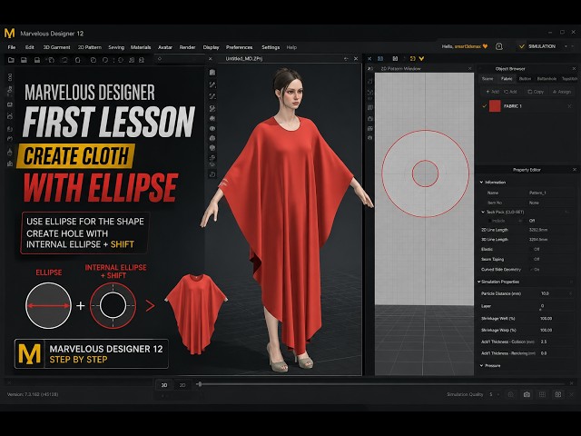Image resolution: width=581 pixels, height=436 pixels.
Task: Click the first save disk icon in the toolbar
Action: coord(24,60)
